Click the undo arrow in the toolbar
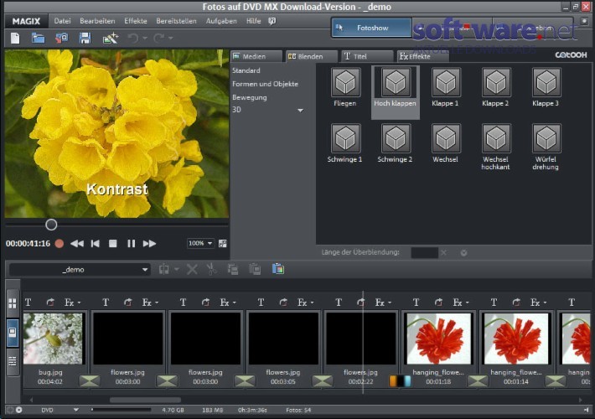 tap(133, 38)
